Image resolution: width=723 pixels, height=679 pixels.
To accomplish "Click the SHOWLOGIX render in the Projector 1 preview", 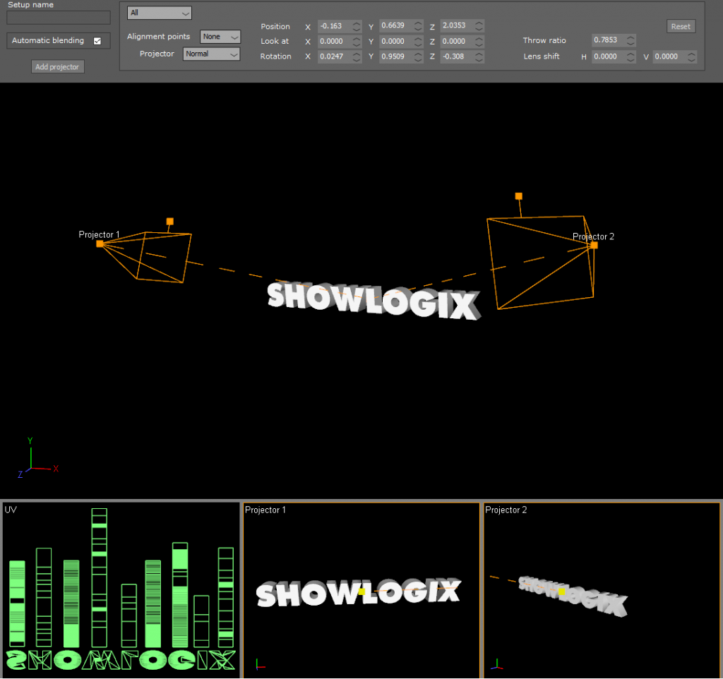I will pyautogui.click(x=358, y=592).
